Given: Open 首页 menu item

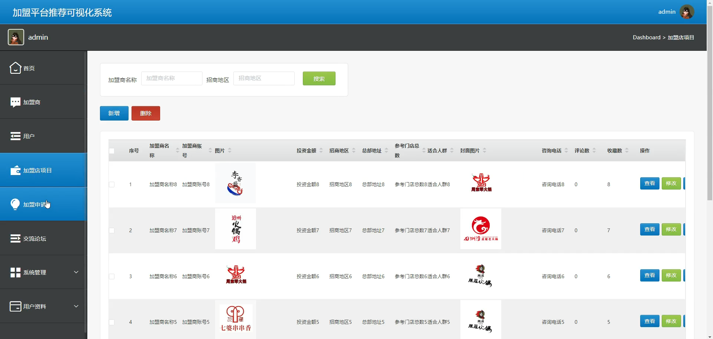Looking at the screenshot, I should [x=43, y=68].
